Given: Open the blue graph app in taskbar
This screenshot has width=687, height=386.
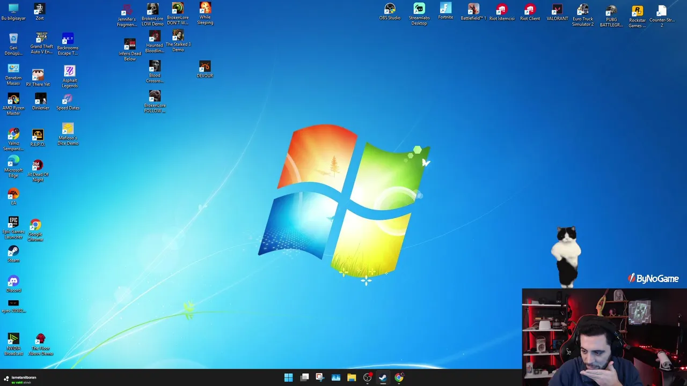Looking at the screenshot, I should [x=336, y=377].
